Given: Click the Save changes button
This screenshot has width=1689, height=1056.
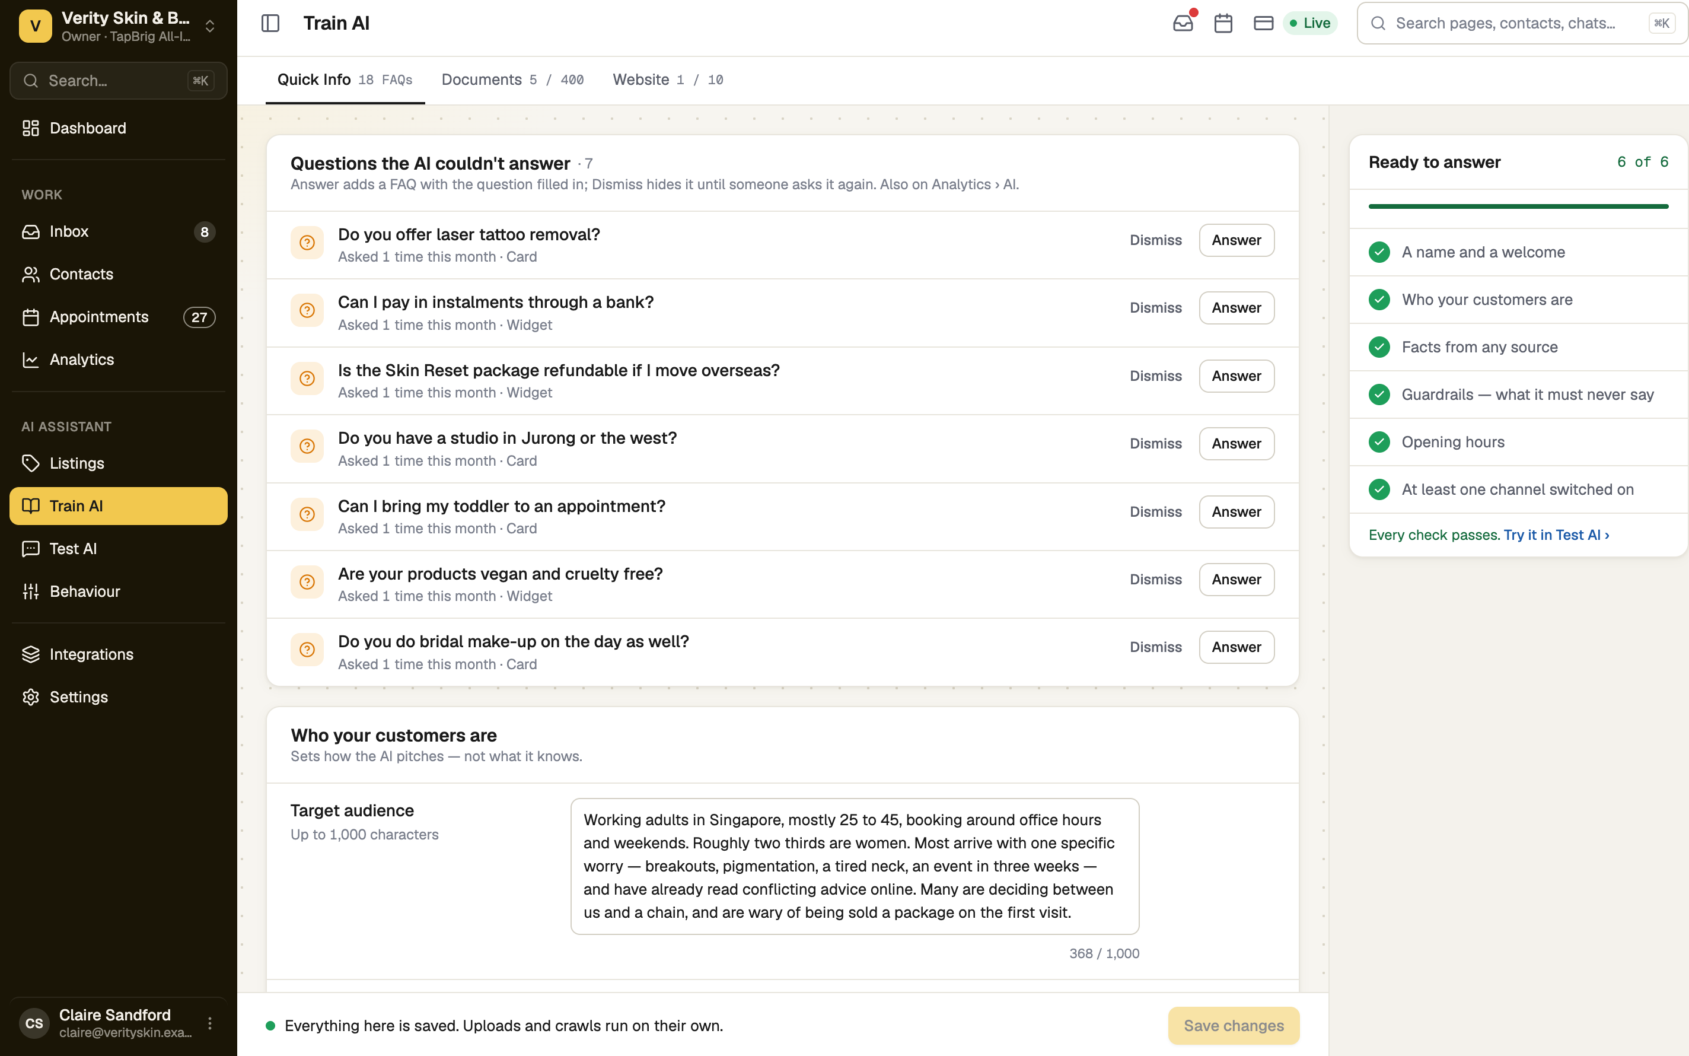Looking at the screenshot, I should point(1234,1025).
